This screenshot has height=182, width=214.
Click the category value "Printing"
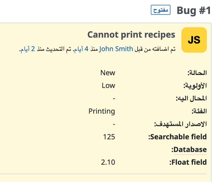tap(102, 111)
